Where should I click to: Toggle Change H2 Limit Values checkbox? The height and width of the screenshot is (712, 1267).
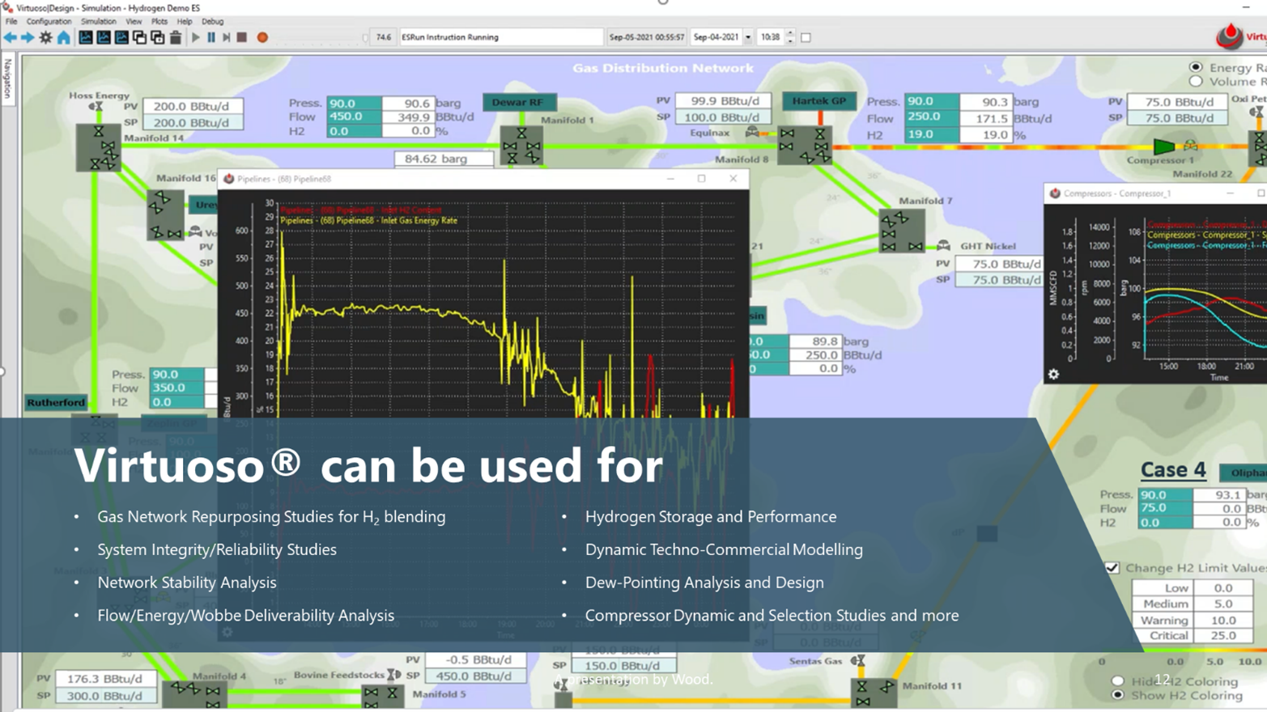point(1112,568)
